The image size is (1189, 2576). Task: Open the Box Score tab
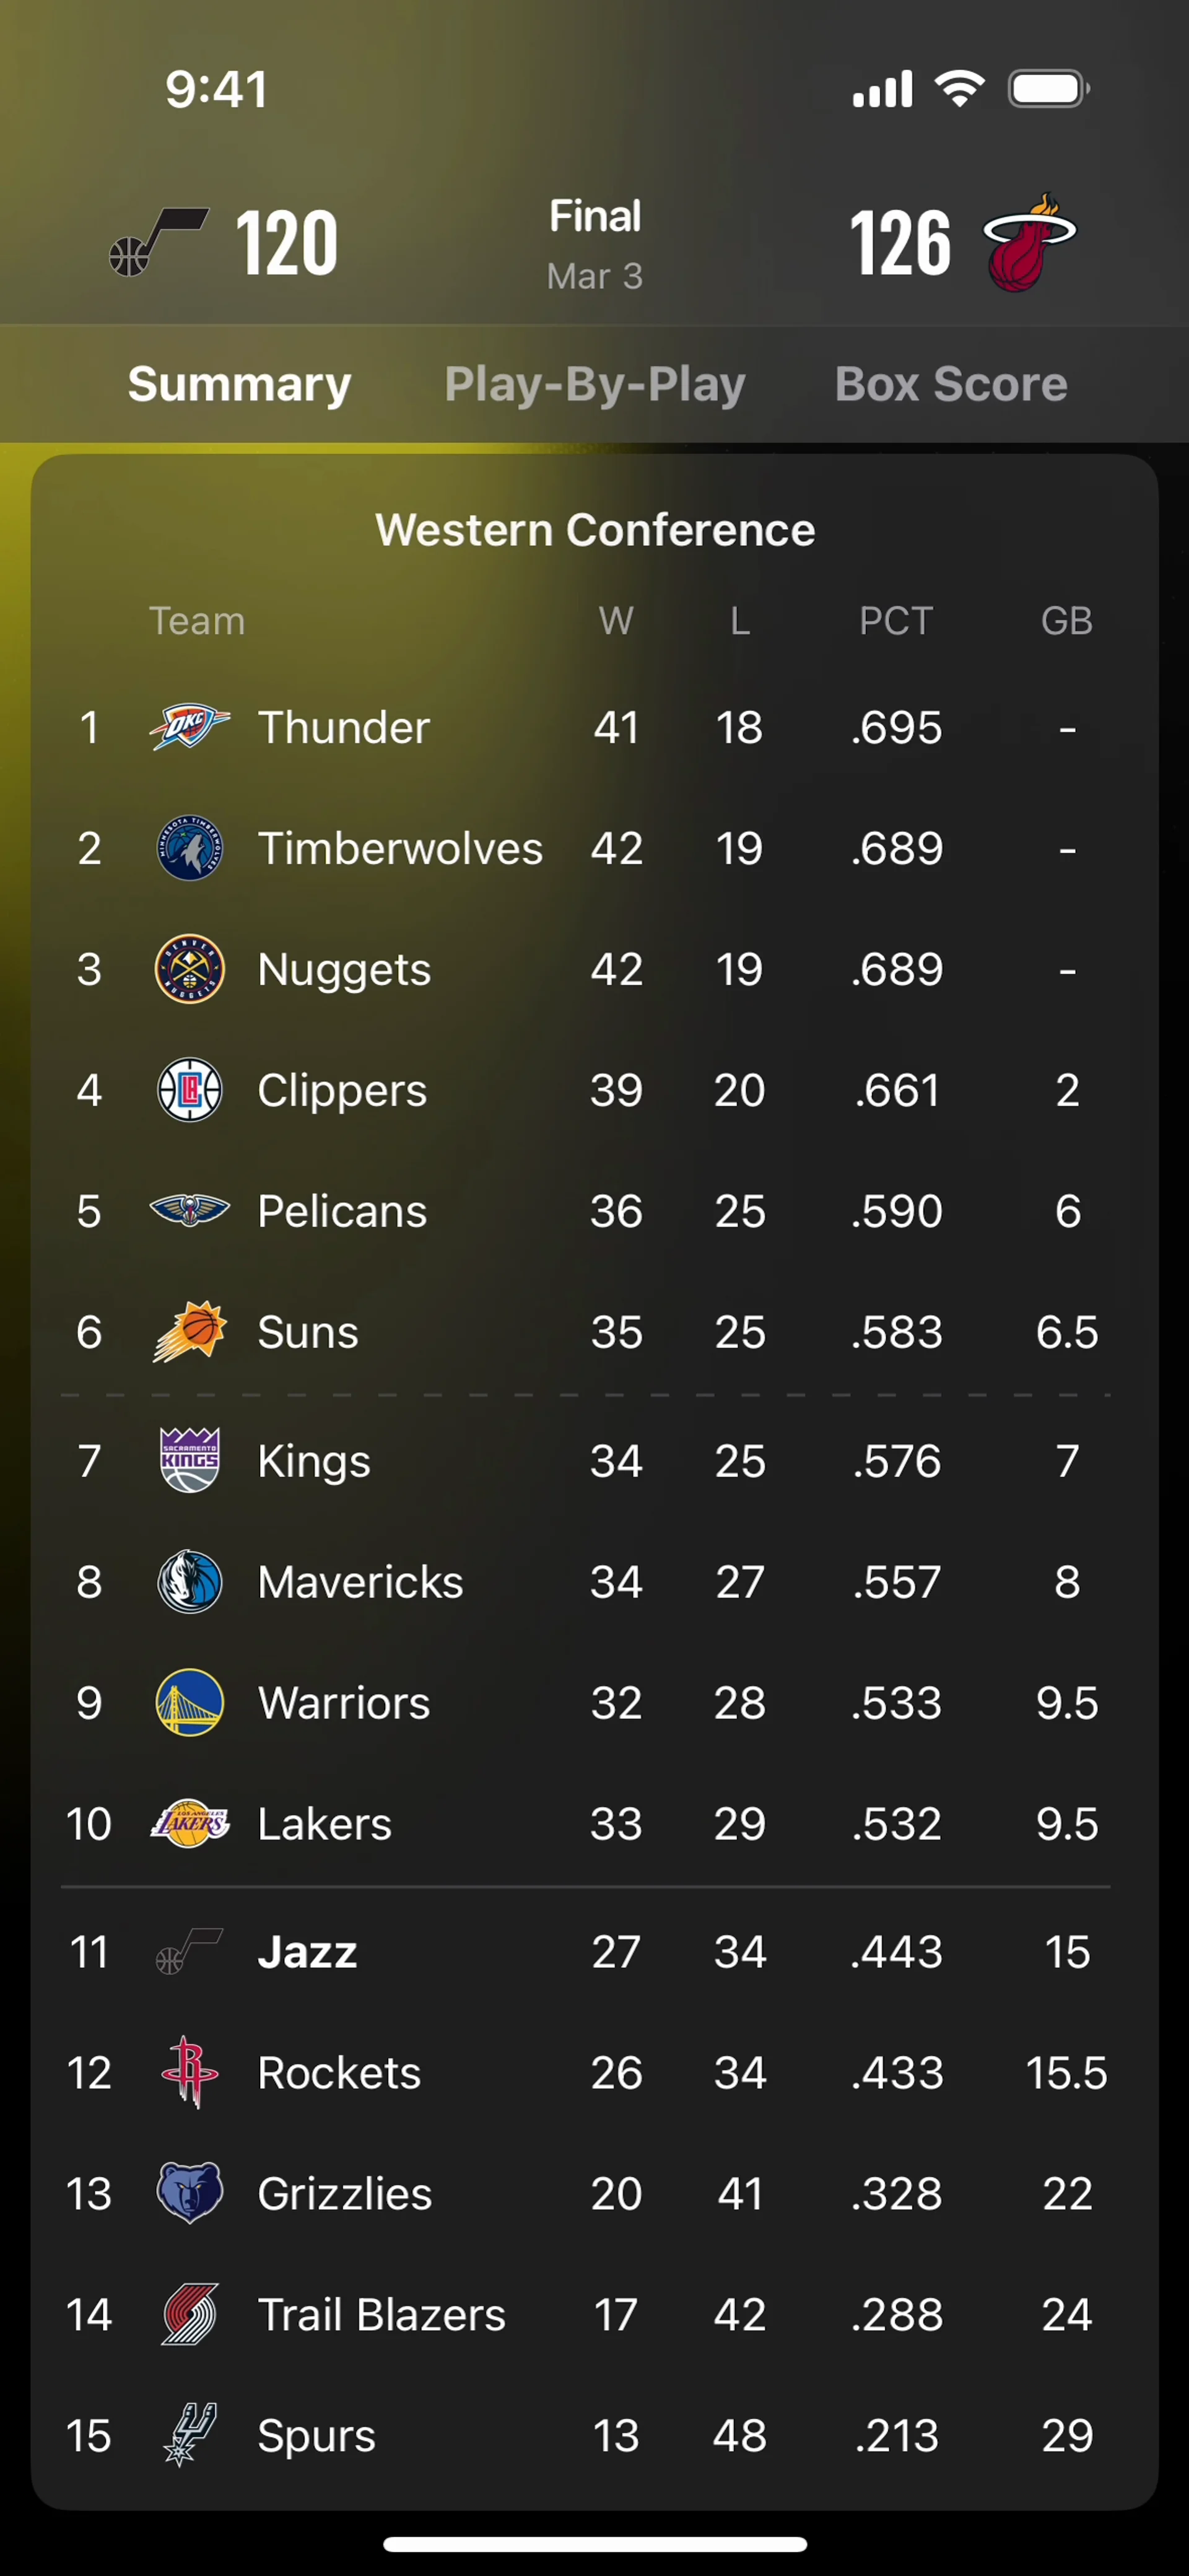[951, 384]
